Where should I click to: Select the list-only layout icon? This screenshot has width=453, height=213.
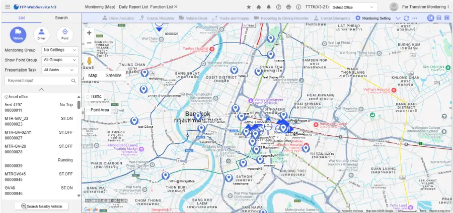439,18
